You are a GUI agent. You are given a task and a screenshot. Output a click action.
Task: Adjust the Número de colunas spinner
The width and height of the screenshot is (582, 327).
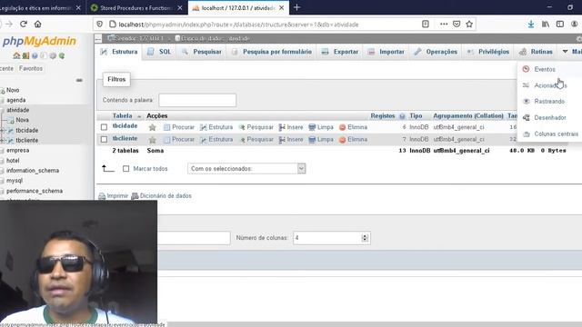(x=365, y=238)
